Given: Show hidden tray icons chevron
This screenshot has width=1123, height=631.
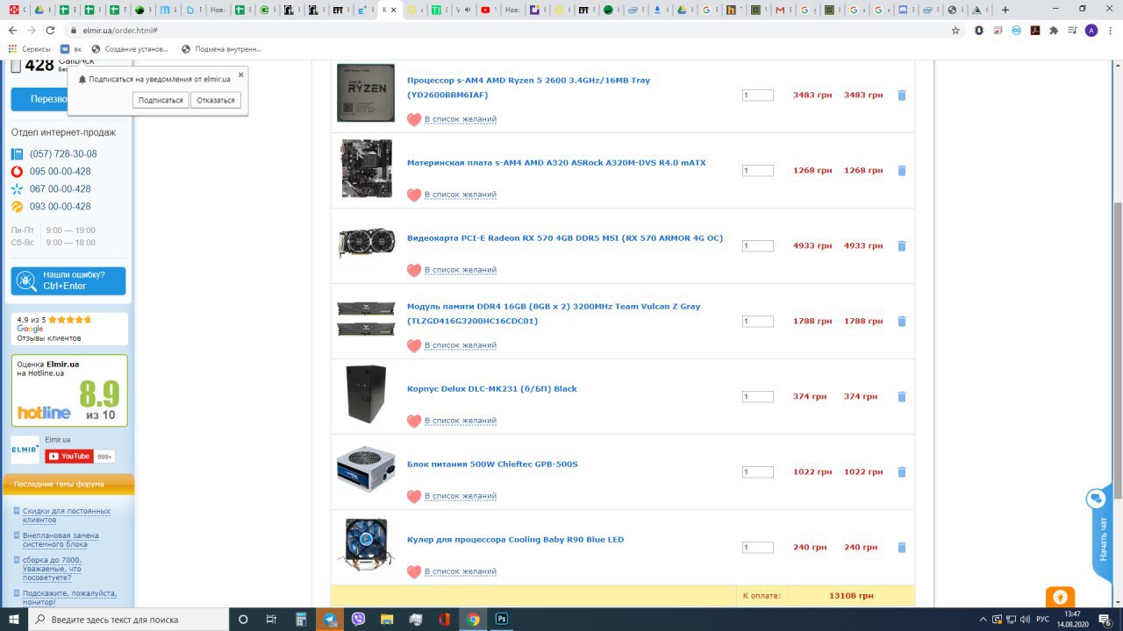Looking at the screenshot, I should 983,619.
